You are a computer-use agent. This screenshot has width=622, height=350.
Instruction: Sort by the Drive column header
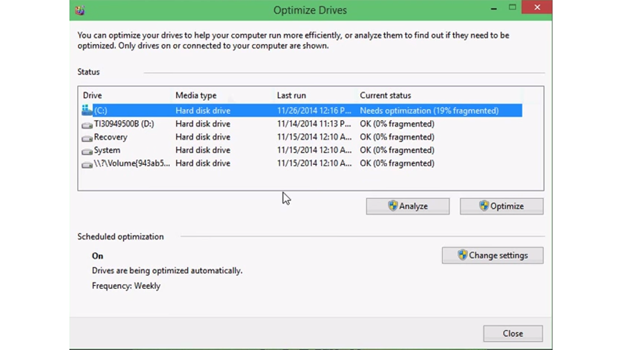click(92, 95)
